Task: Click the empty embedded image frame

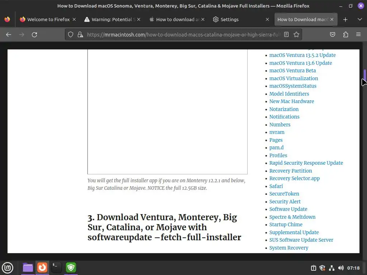Action: click(168, 112)
